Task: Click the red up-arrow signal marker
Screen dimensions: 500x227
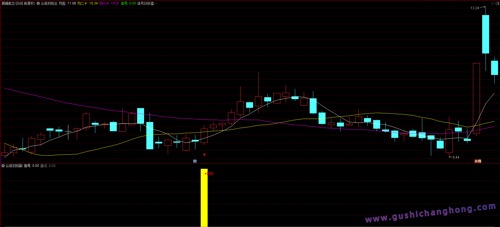Action: [204, 155]
